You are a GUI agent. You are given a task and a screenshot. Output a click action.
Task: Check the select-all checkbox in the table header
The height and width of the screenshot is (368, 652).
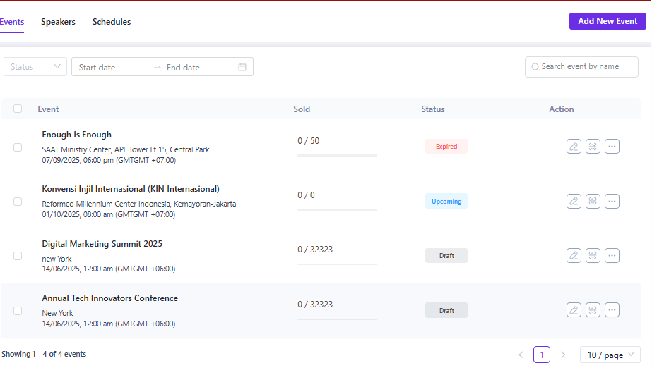[x=18, y=109]
